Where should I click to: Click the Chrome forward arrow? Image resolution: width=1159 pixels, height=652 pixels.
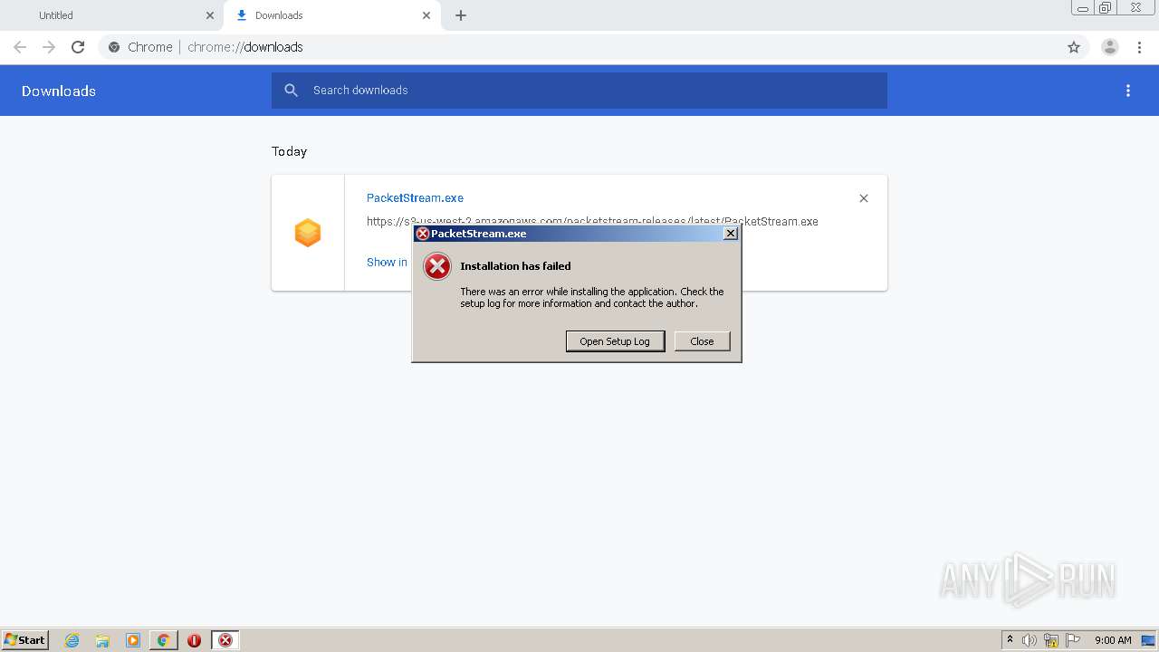(x=49, y=47)
